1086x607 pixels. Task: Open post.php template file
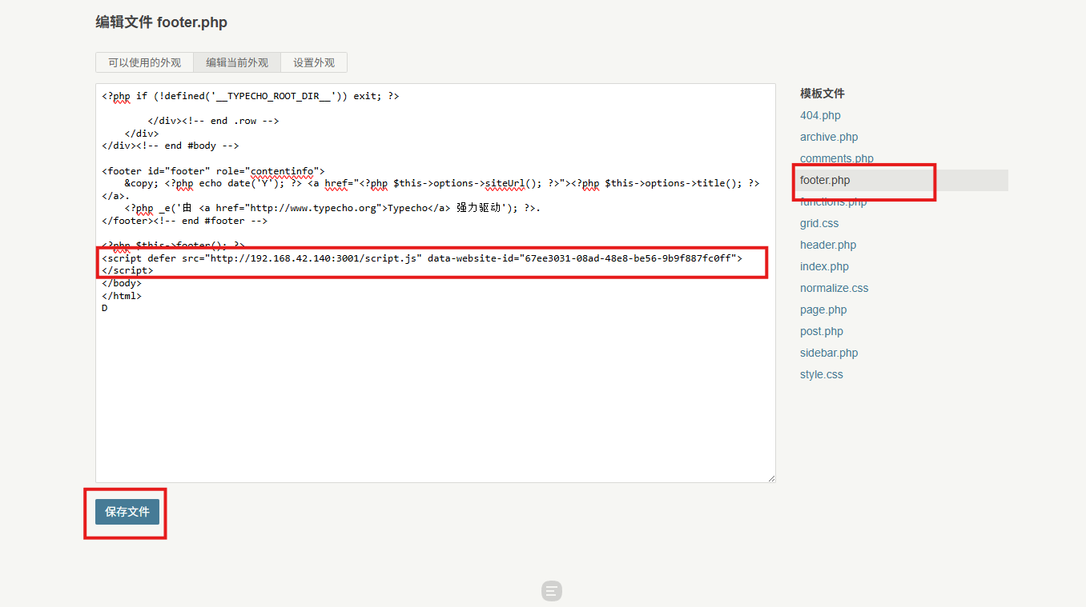[x=822, y=331]
